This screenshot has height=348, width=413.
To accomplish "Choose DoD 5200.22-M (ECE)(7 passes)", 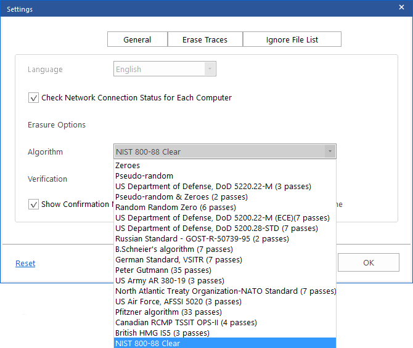I will (225, 217).
